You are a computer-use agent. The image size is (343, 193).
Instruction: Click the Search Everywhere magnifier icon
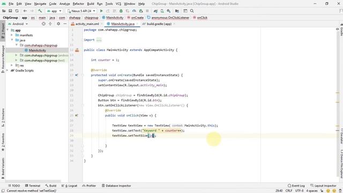click(192, 11)
